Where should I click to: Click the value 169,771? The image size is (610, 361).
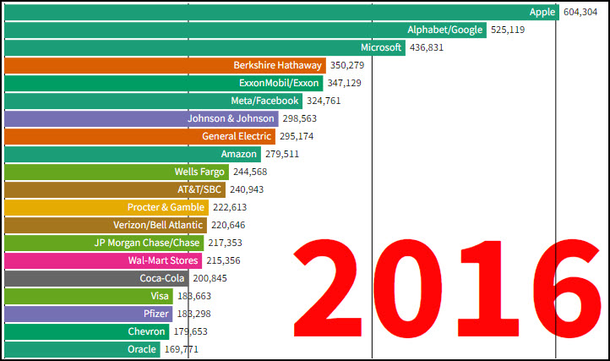coord(182,349)
